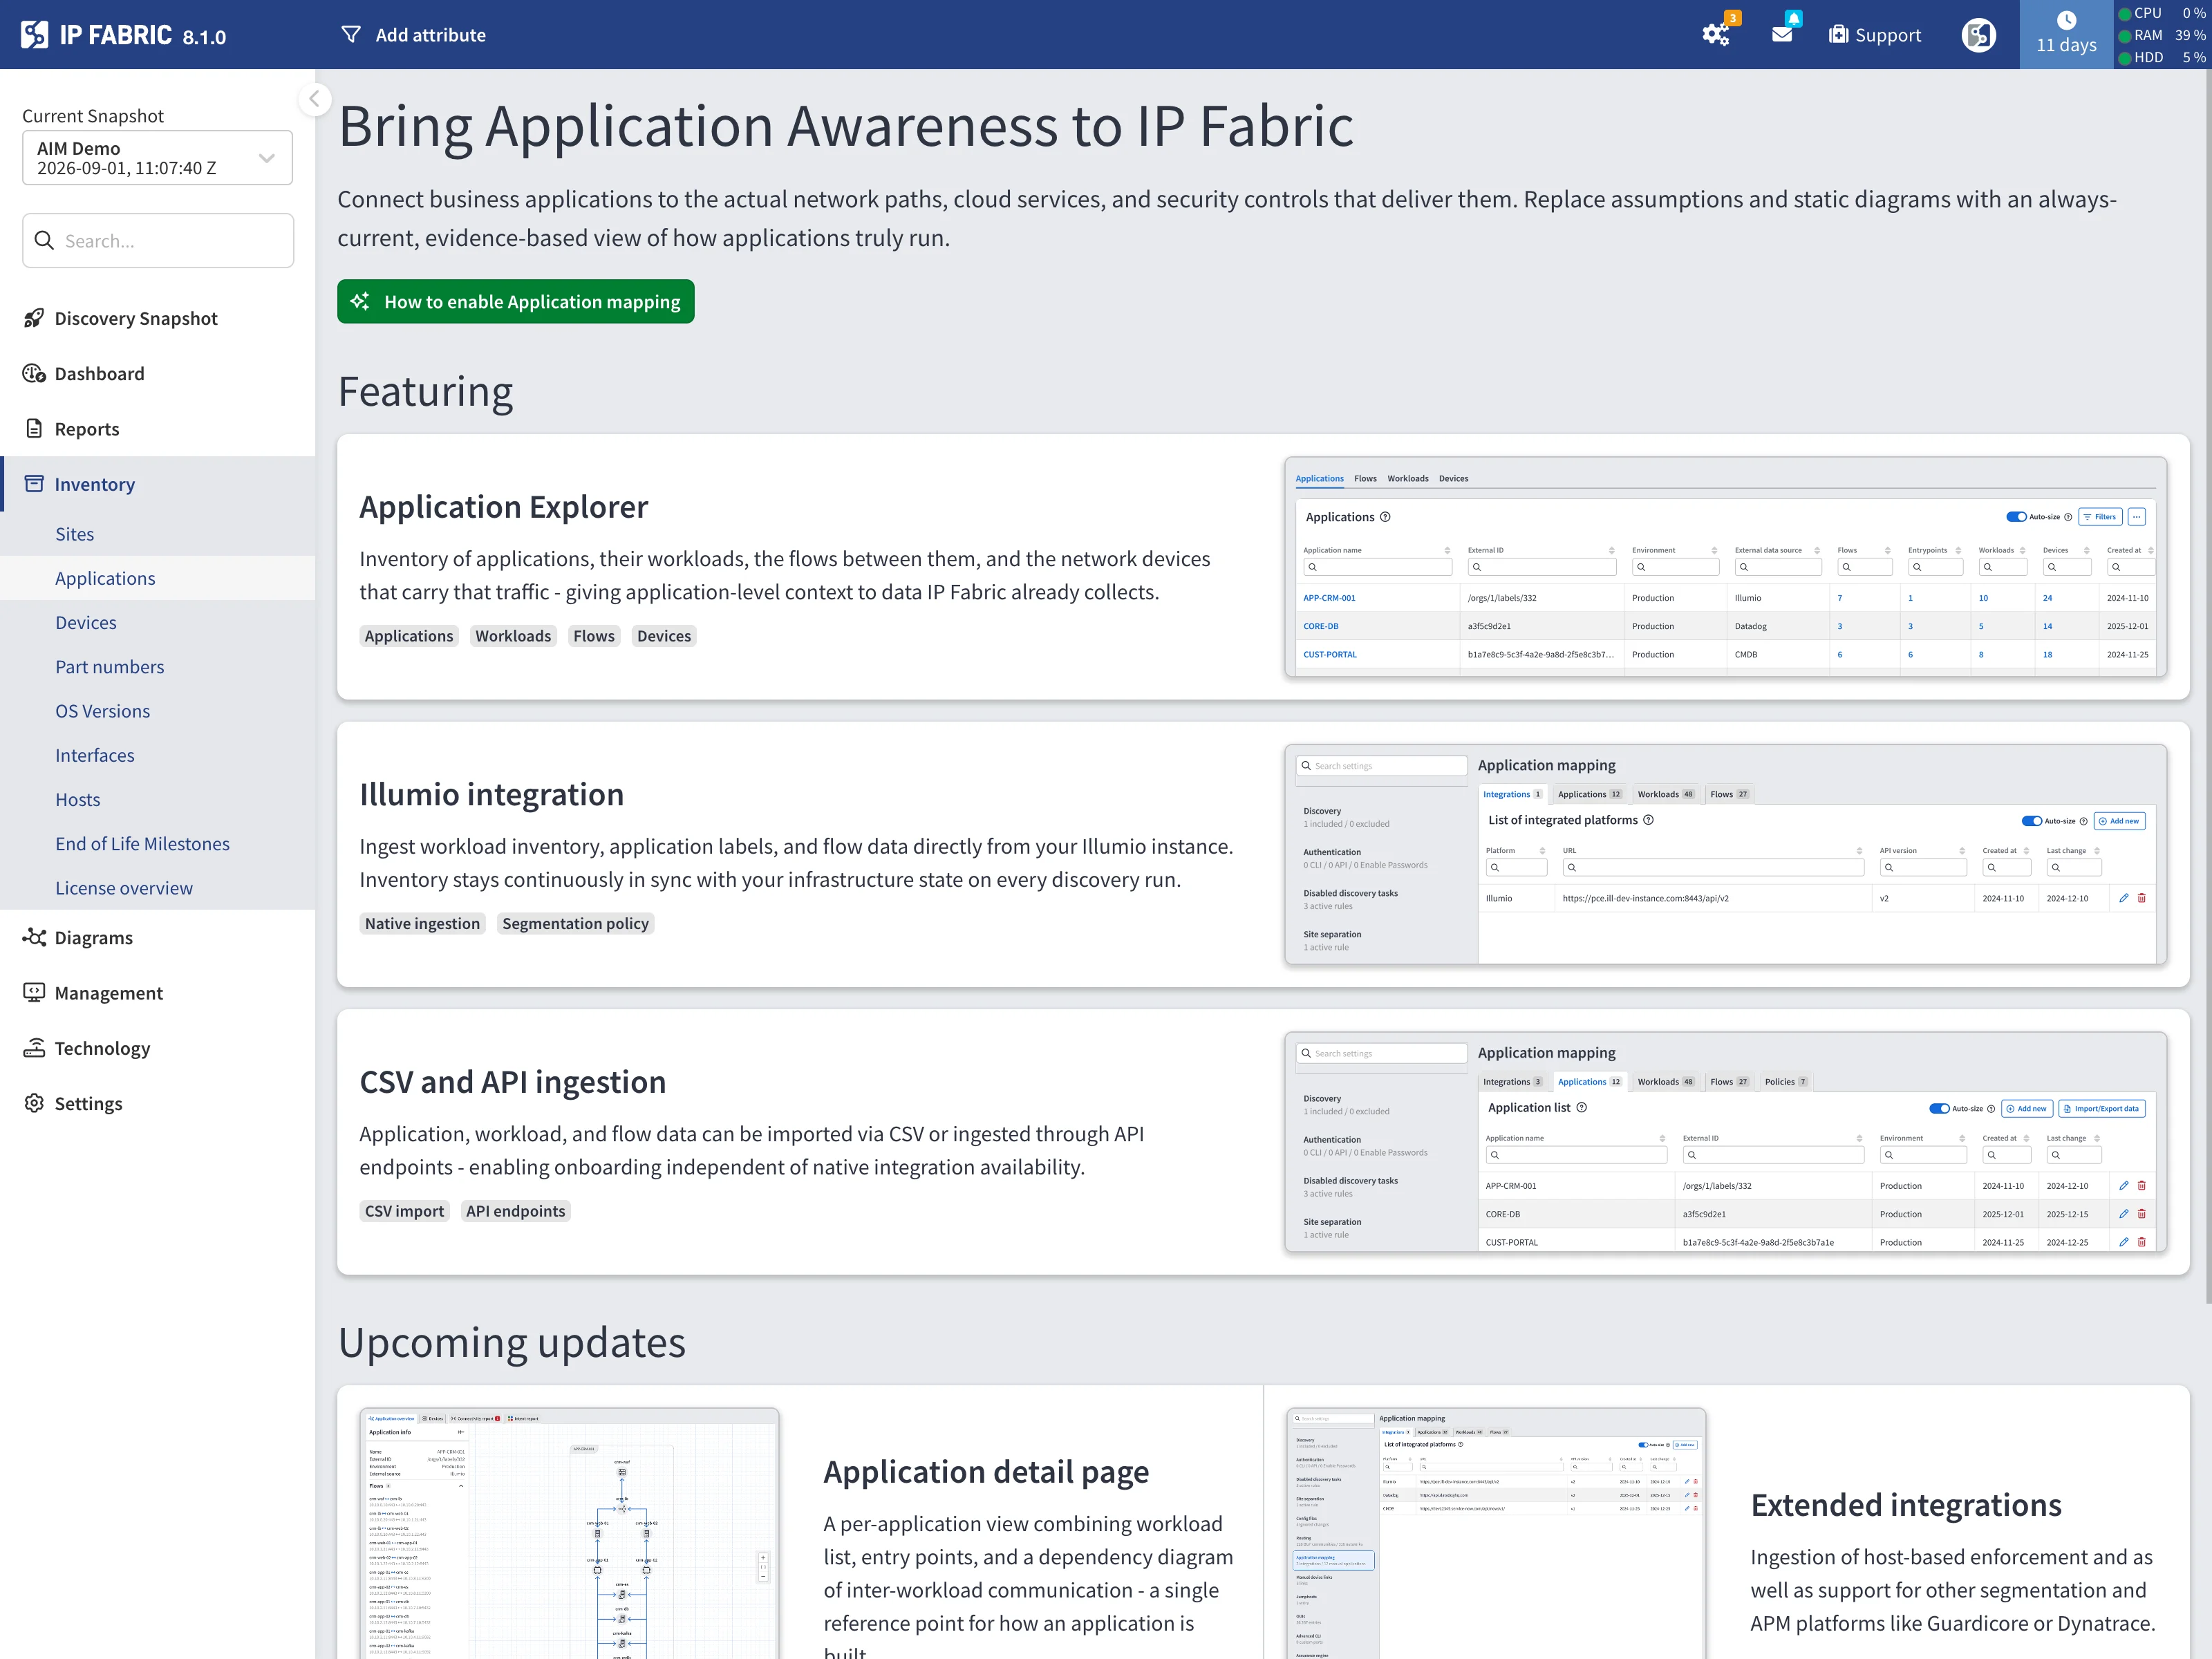The width and height of the screenshot is (2212, 1659).
Task: Click the Native ingestion tag
Action: pyautogui.click(x=422, y=923)
